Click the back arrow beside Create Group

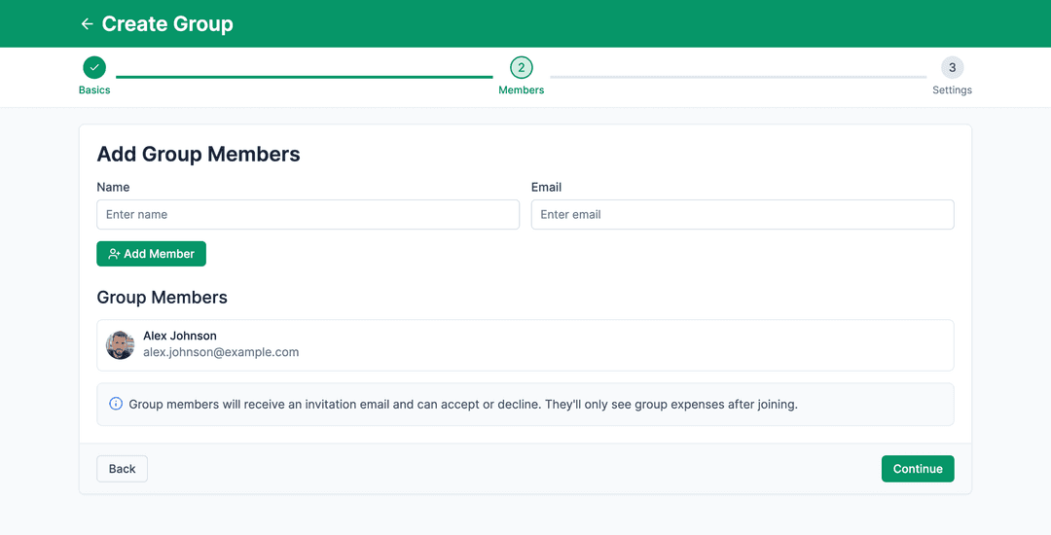87,24
